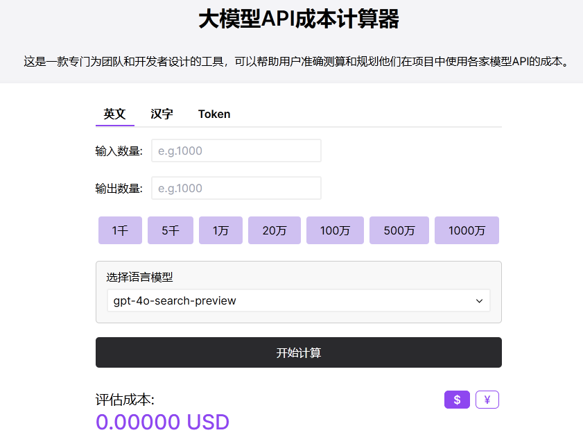Click the 0.00000 USD cost value
The image size is (583, 444).
162,422
